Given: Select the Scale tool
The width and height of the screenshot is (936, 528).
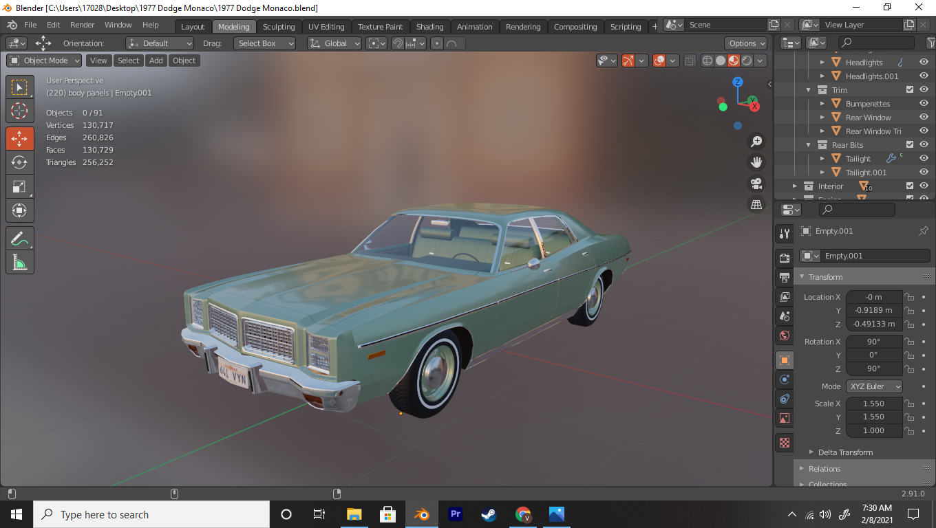Looking at the screenshot, I should pyautogui.click(x=20, y=186).
